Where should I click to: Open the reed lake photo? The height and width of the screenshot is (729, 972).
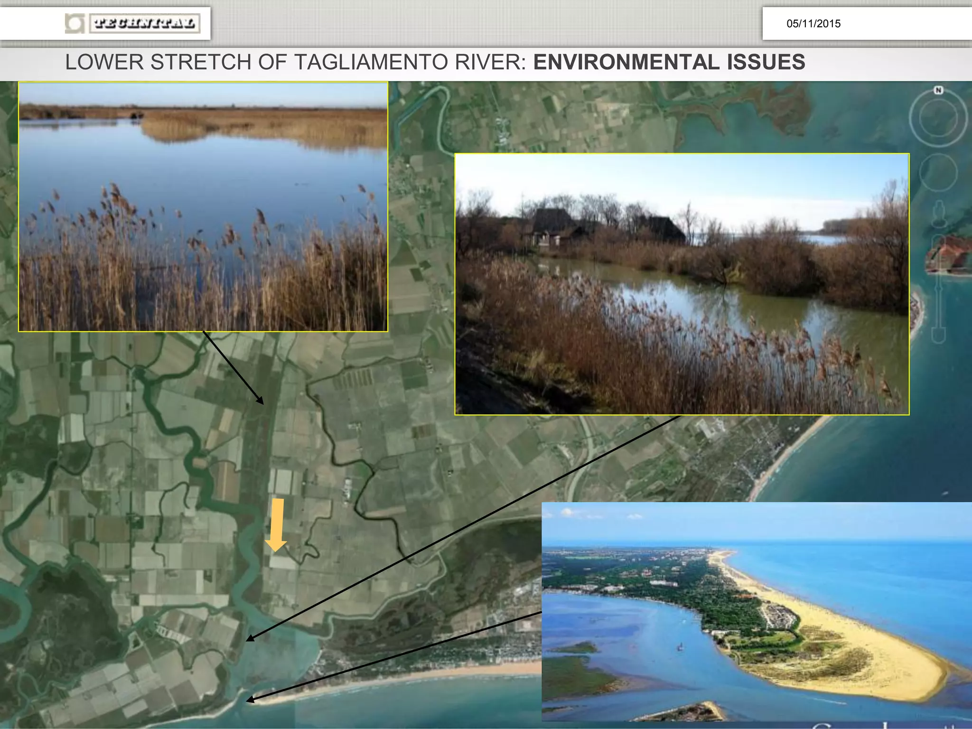pyautogui.click(x=203, y=206)
